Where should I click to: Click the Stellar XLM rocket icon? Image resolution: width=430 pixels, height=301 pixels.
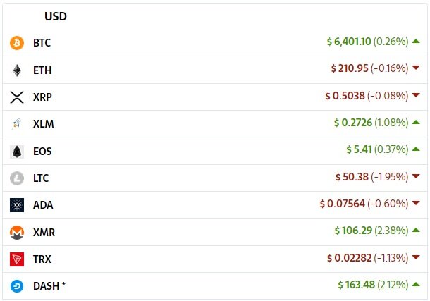17,124
